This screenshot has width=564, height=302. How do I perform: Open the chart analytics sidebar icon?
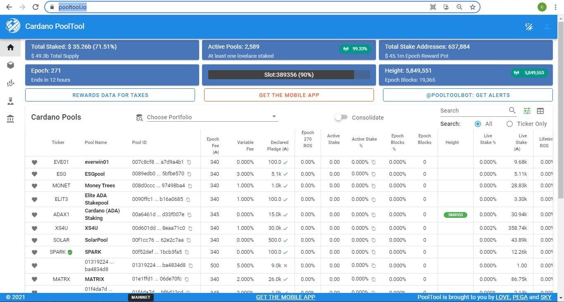click(10, 83)
